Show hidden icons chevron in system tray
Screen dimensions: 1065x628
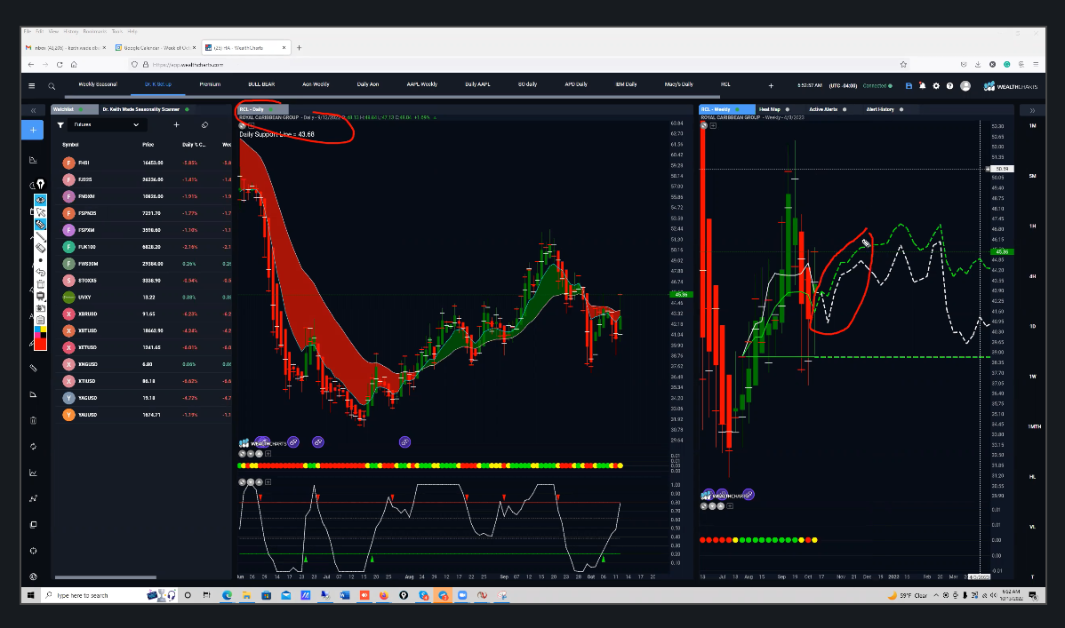pyautogui.click(x=936, y=595)
